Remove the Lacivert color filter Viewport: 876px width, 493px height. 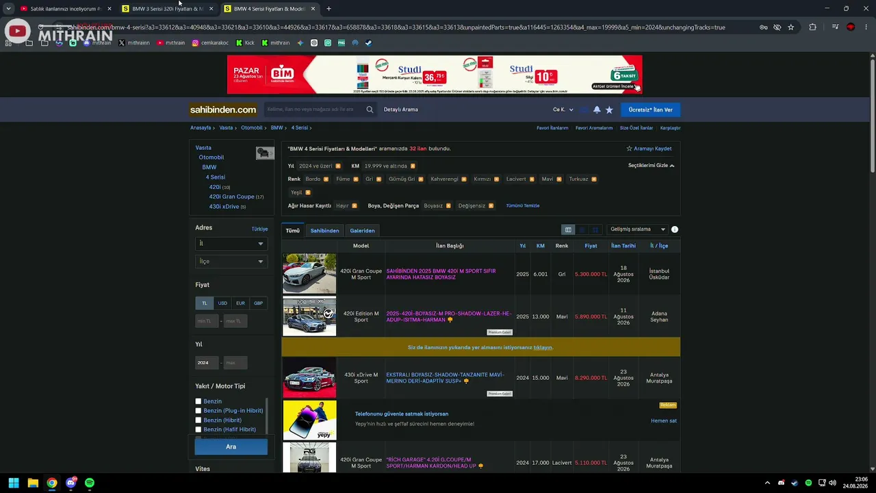click(532, 179)
